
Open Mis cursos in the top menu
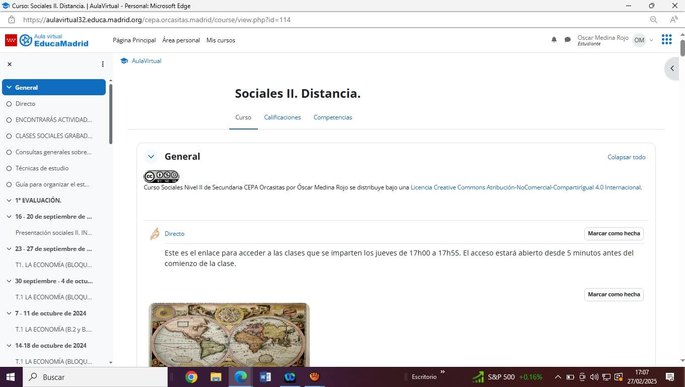point(221,40)
